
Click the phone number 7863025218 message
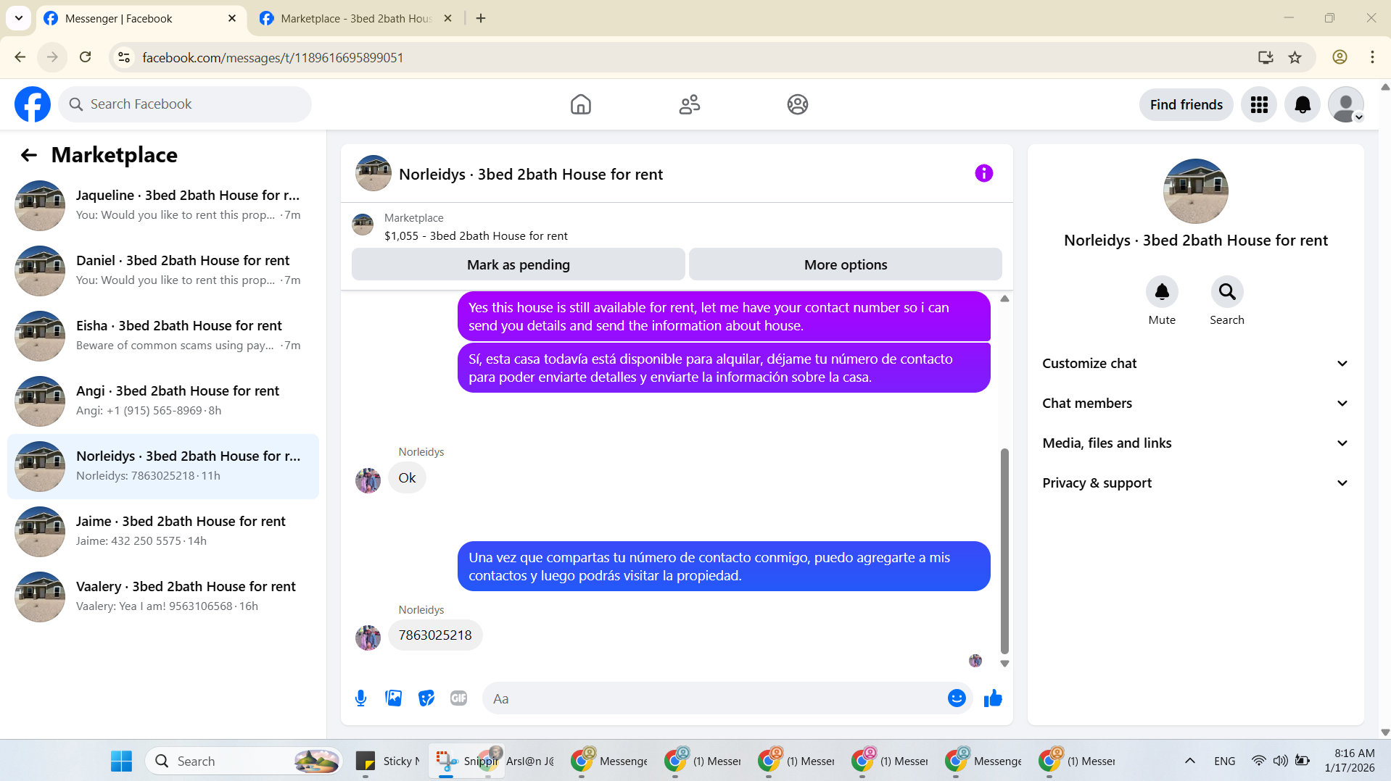435,635
